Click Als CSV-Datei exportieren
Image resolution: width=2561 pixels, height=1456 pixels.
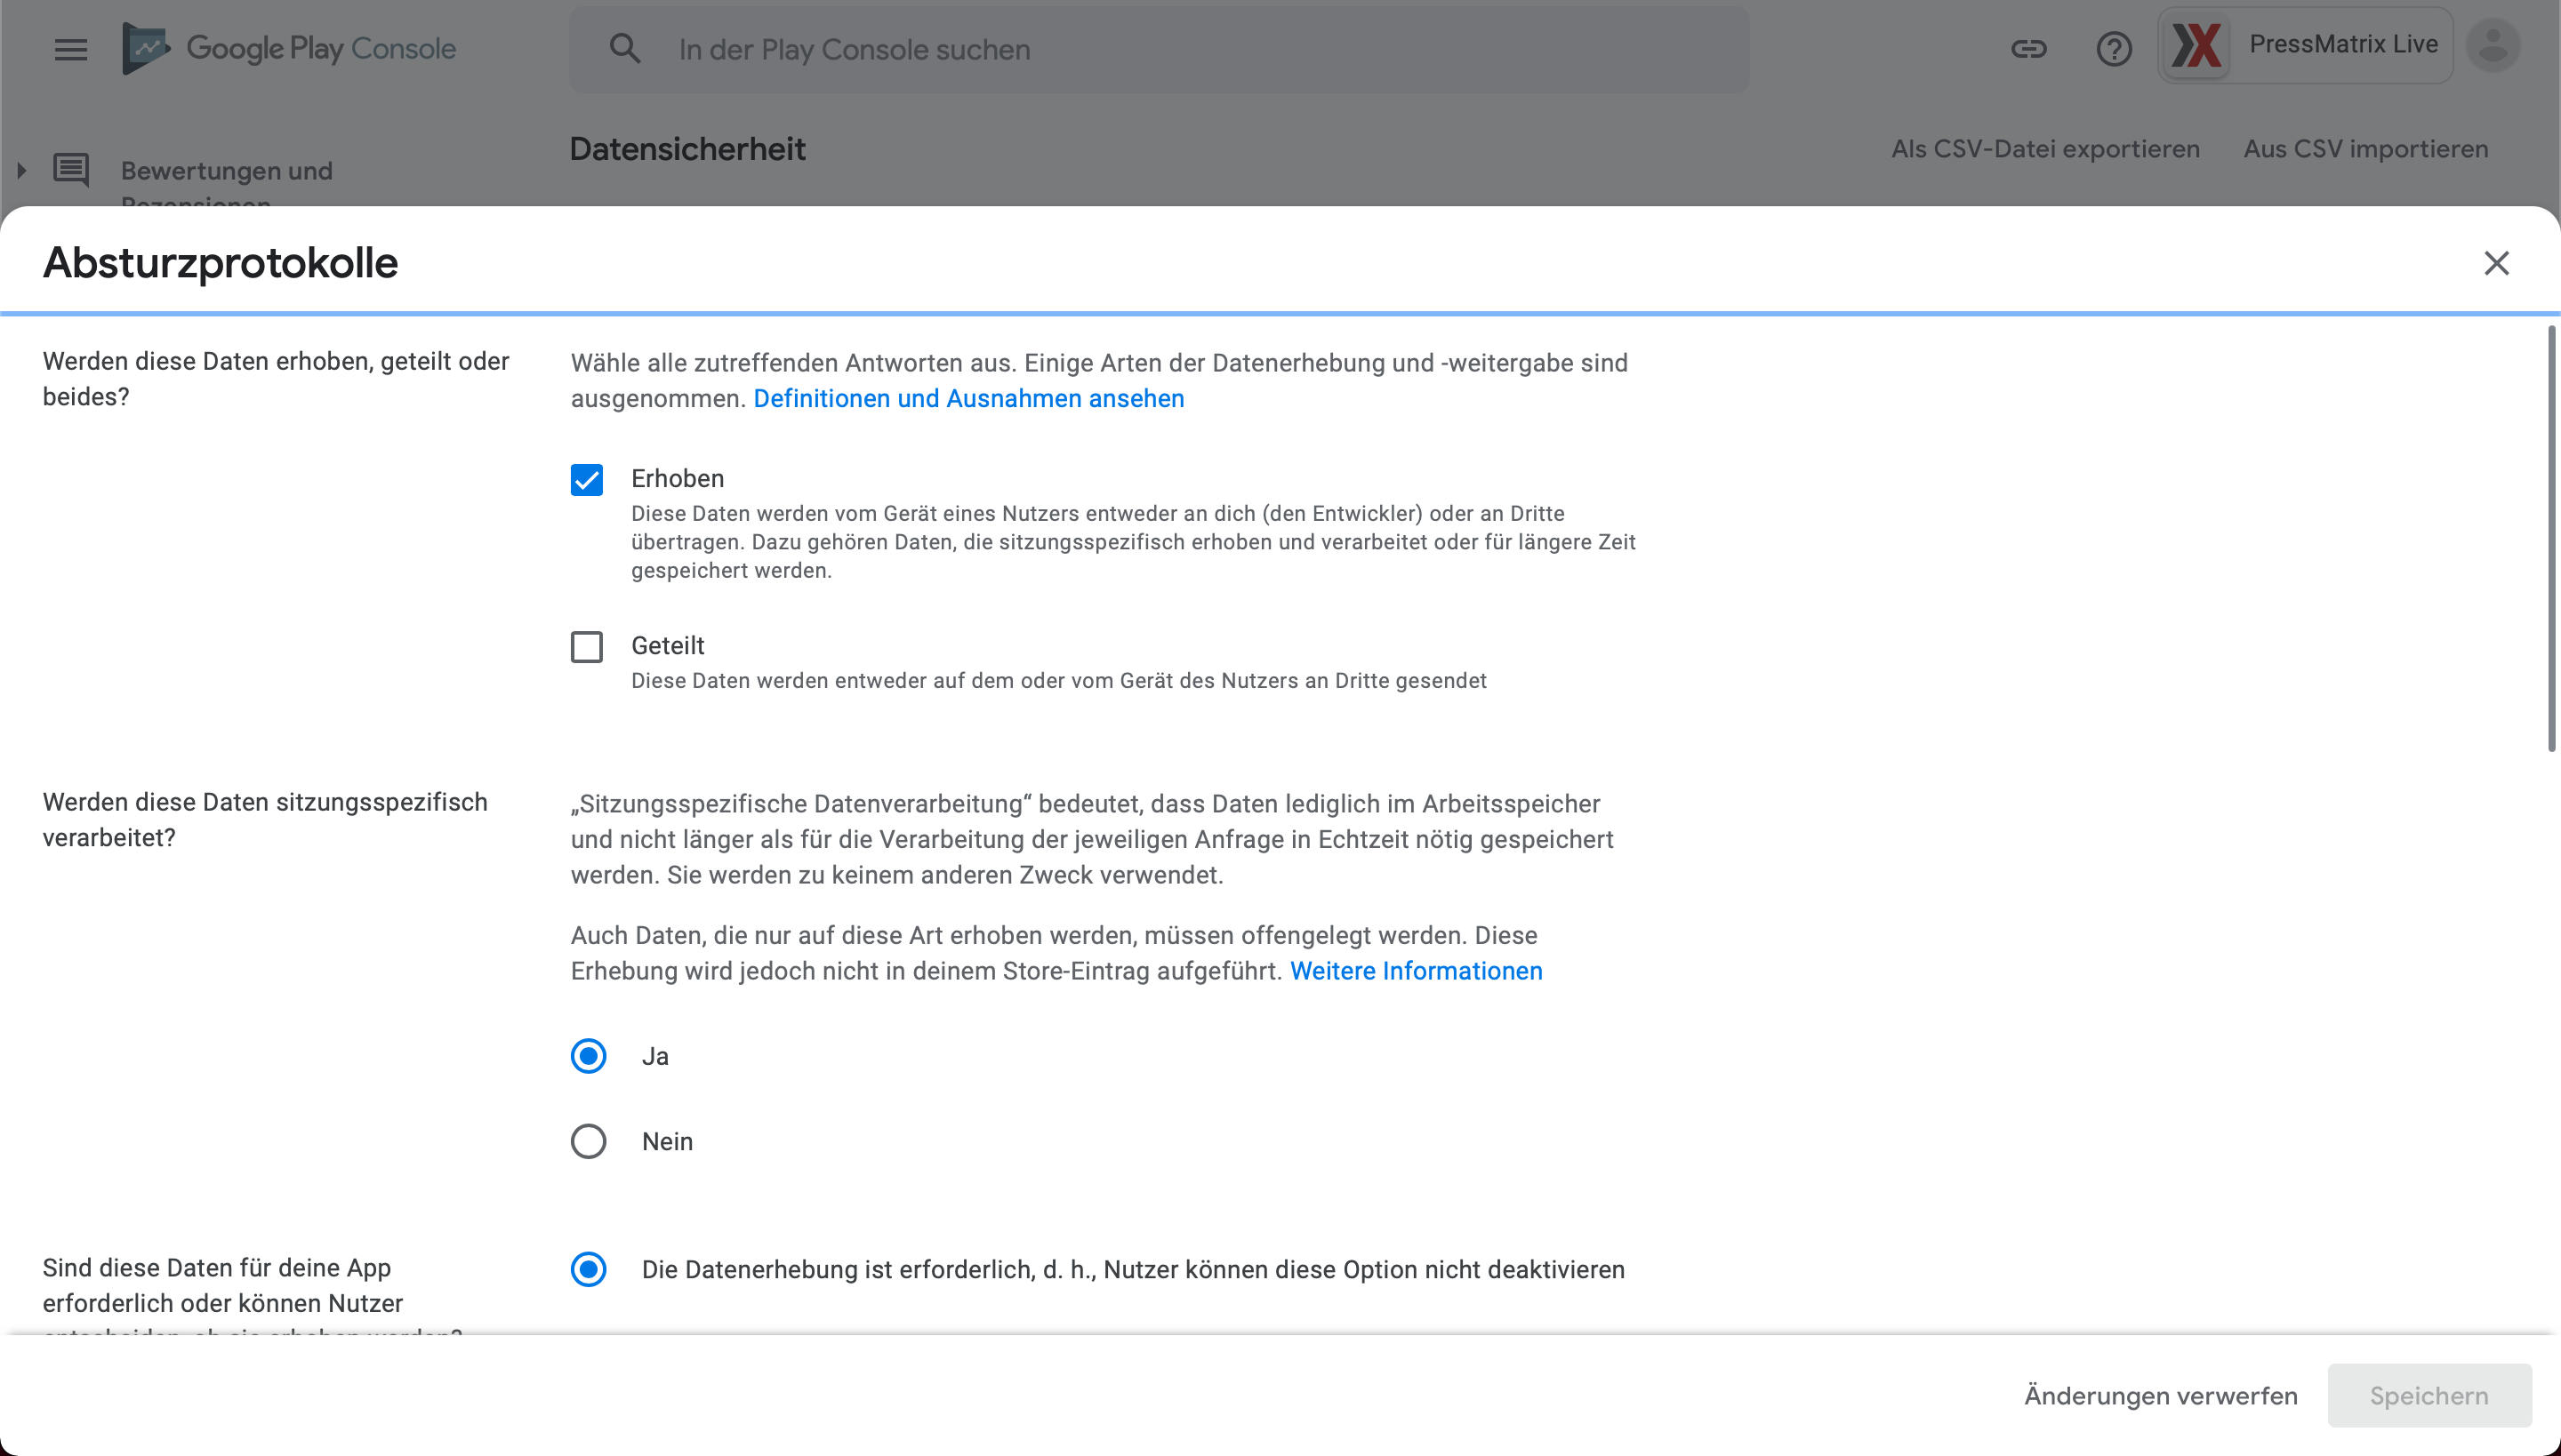pyautogui.click(x=2045, y=148)
